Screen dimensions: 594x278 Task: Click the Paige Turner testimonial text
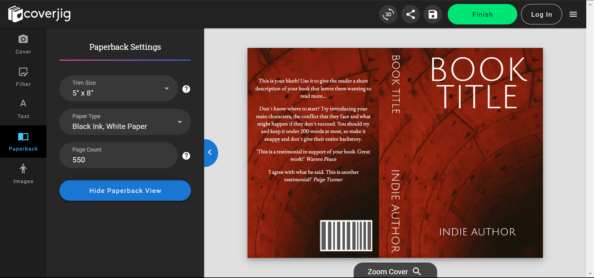(313, 176)
